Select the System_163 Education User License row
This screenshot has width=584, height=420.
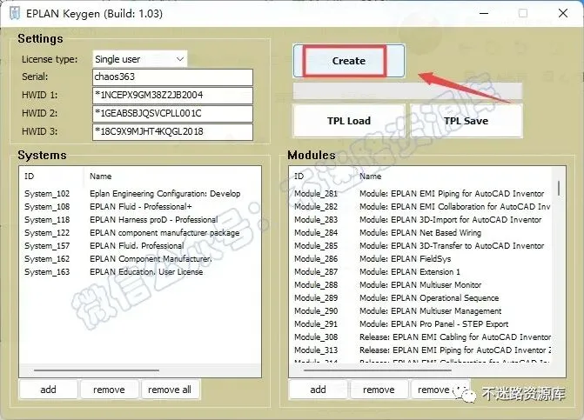[x=139, y=272]
